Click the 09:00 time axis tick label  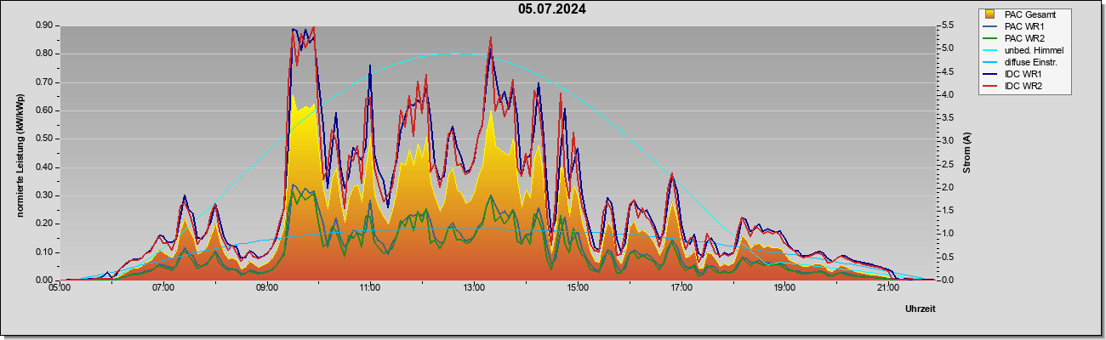click(266, 288)
